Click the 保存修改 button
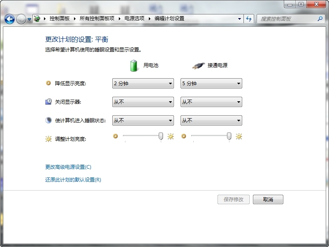The width and height of the screenshot is (329, 247). (x=234, y=199)
